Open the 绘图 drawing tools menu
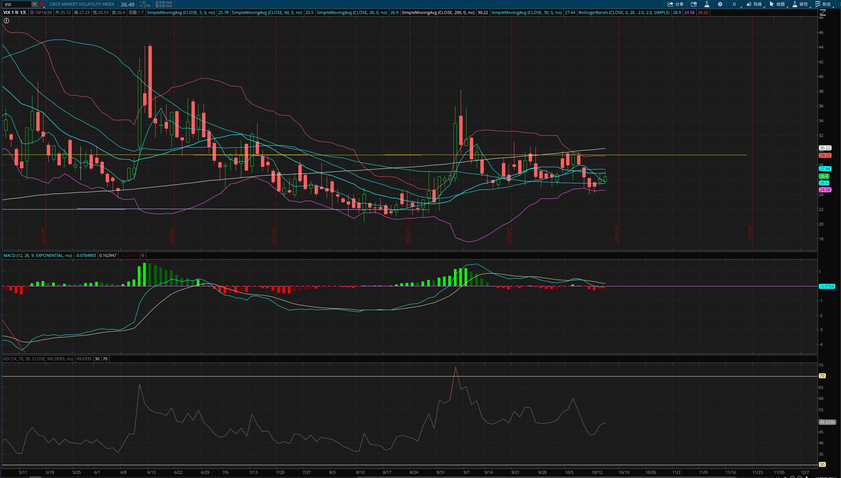841x478 pixels. 778,4
